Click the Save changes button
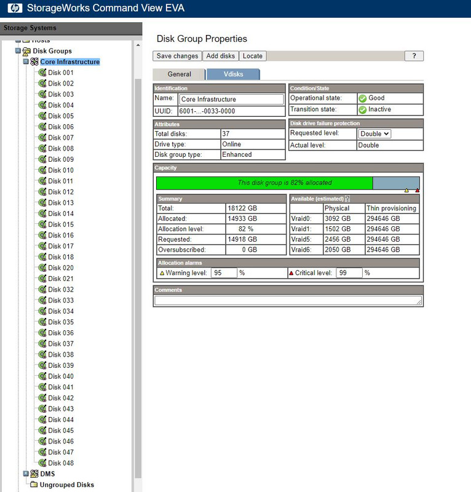The image size is (471, 492). point(177,56)
